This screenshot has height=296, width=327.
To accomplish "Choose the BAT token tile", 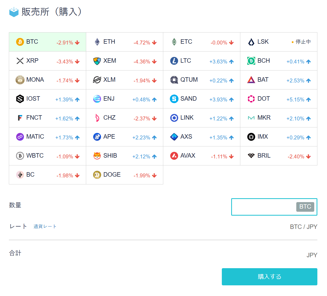I will [x=279, y=80].
